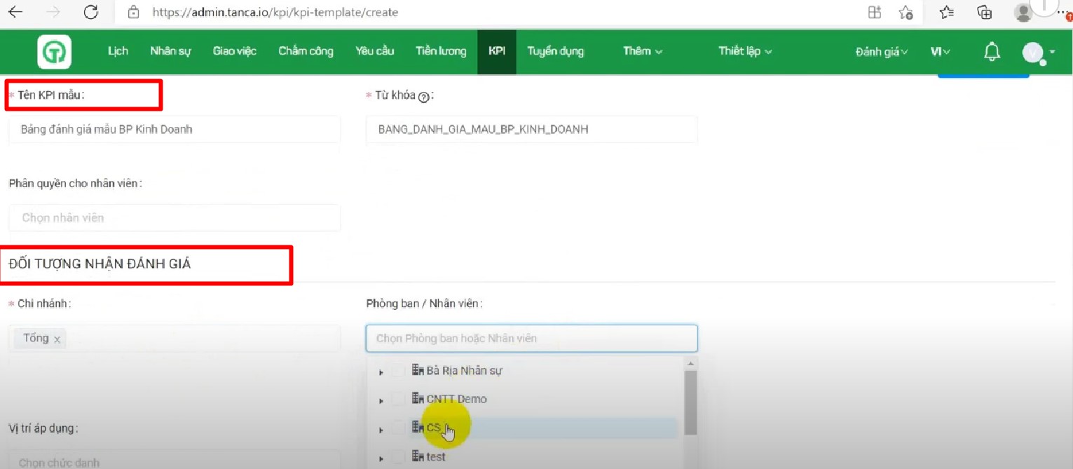Remove the Tổng branch tag

pos(57,339)
